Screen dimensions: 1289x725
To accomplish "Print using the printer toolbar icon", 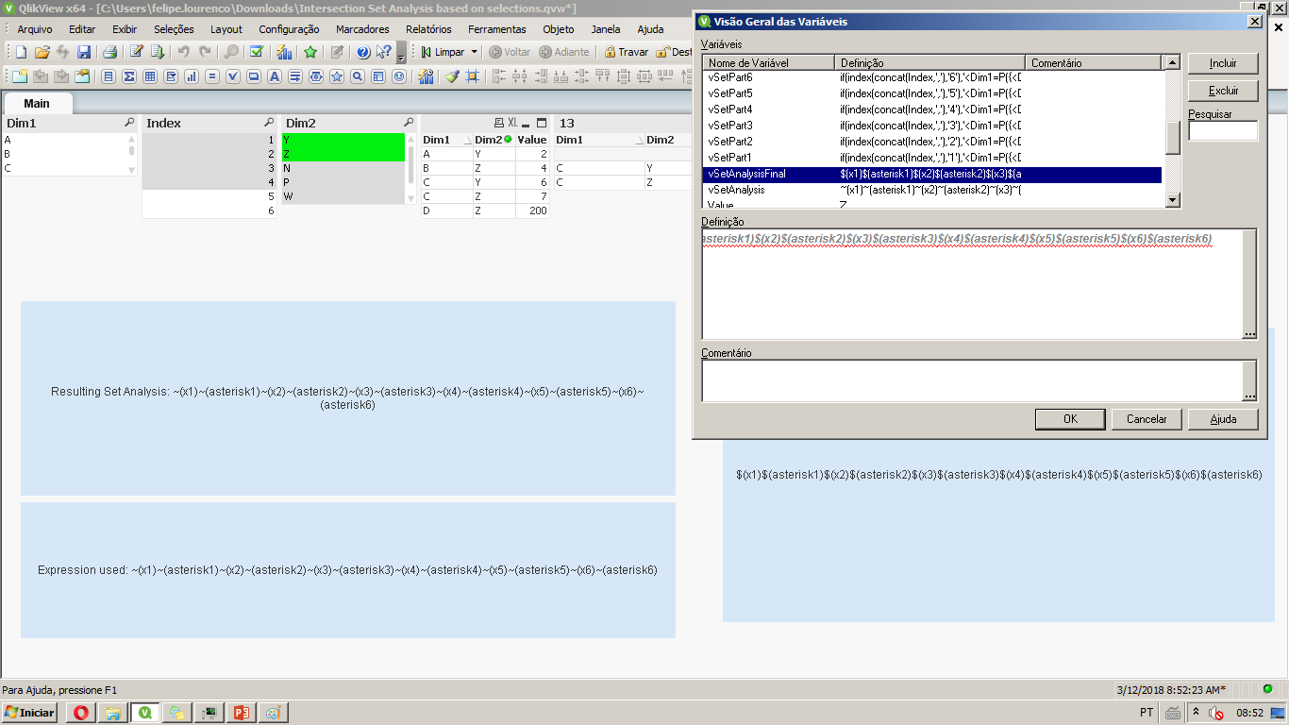I will coord(109,52).
